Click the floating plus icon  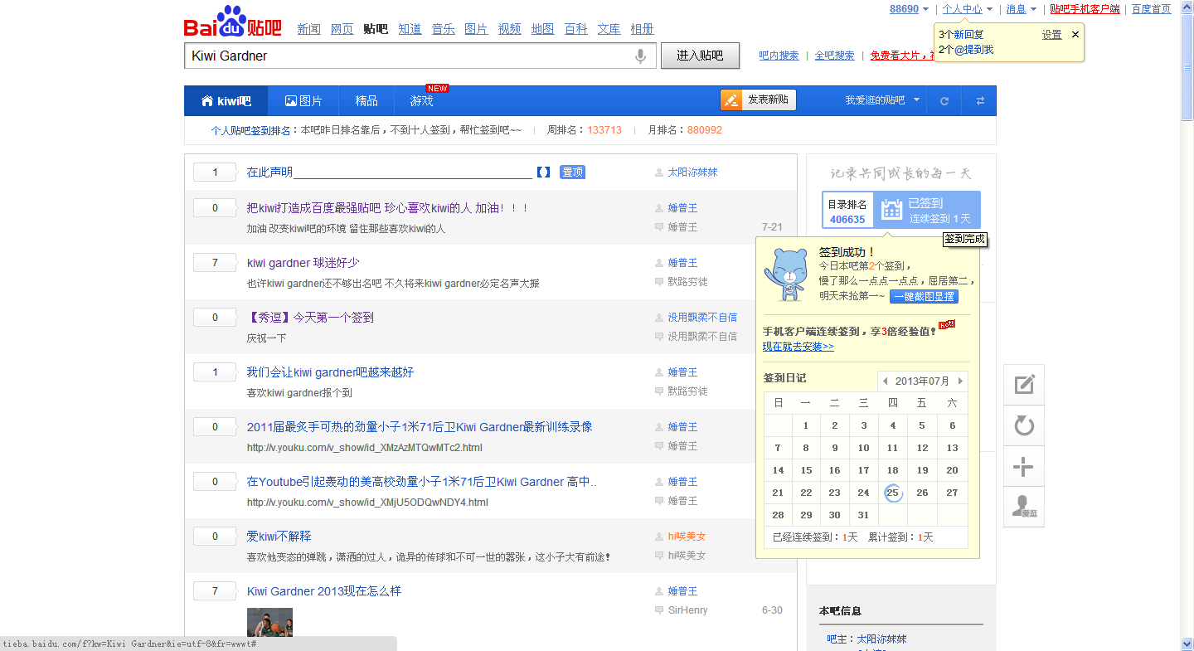click(1024, 466)
